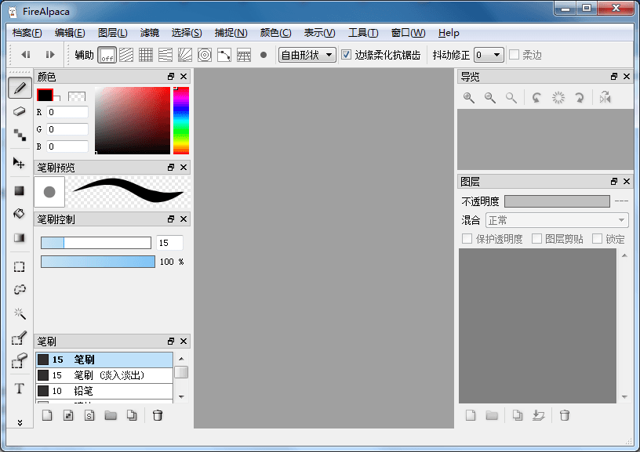Select the Selection Pen tool
Image resolution: width=640 pixels, height=452 pixels.
[x=19, y=338]
